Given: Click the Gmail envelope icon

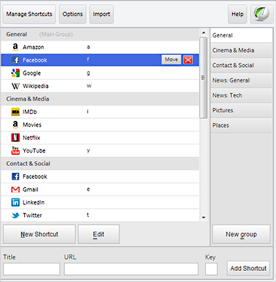Looking at the screenshot, I should pos(15,189).
